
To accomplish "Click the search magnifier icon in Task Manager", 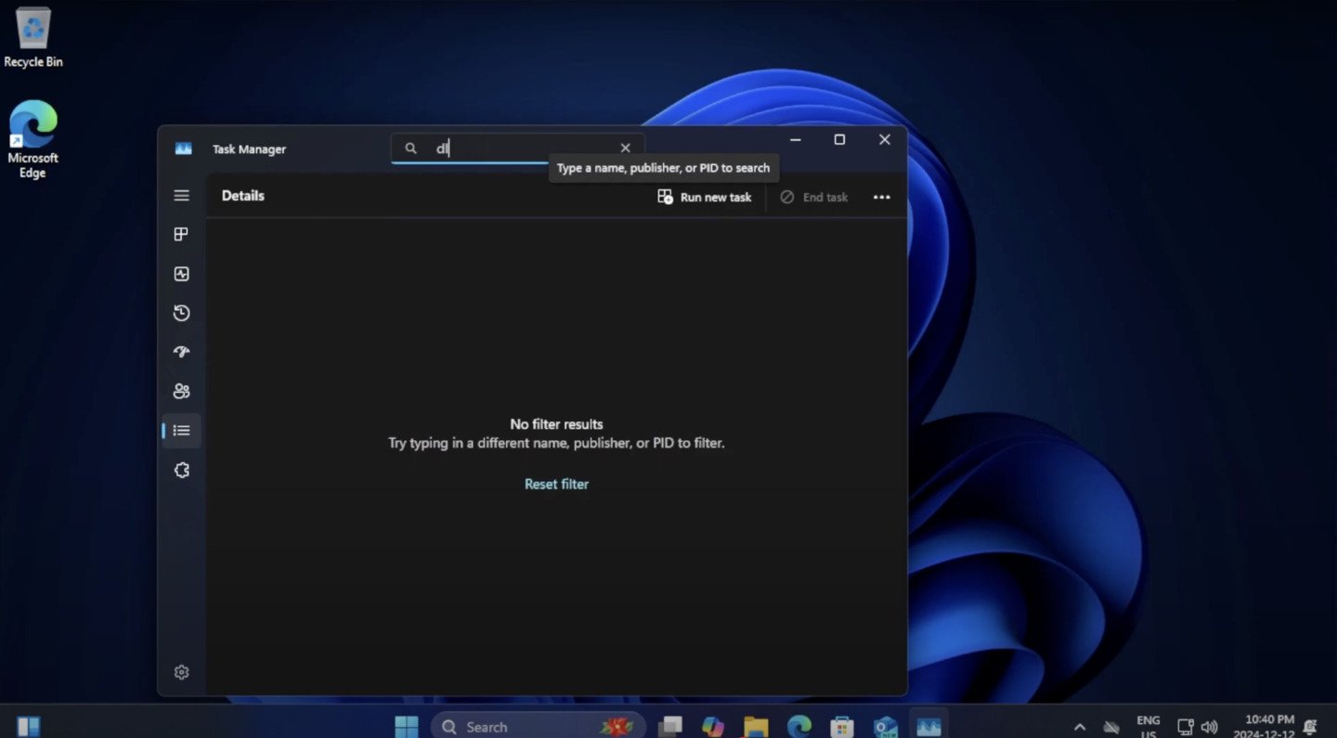I will pos(410,148).
